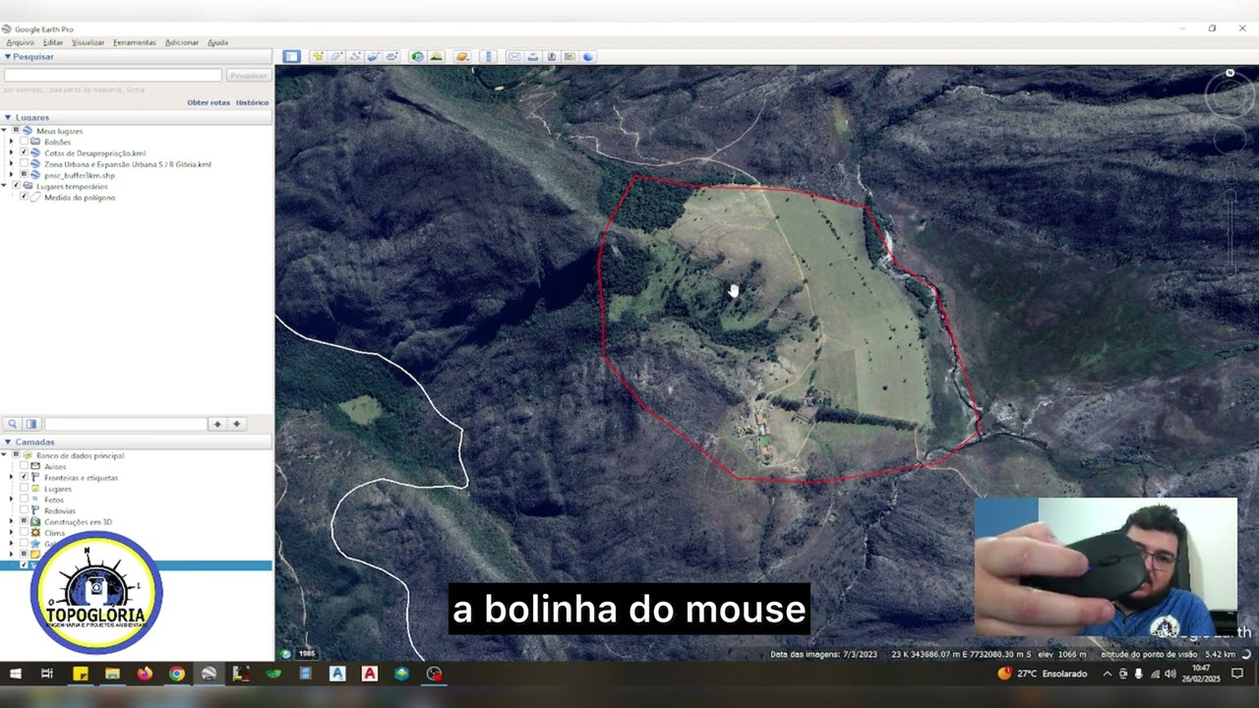The image size is (1259, 708).
Task: Move selected place up with the up arrow
Action: click(217, 424)
